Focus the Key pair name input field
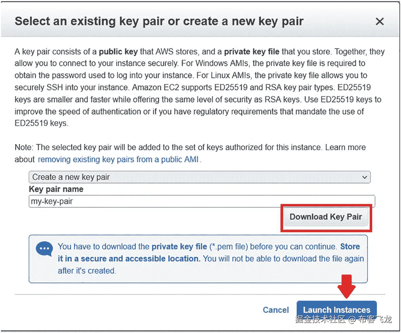This screenshot has height=333, width=401. tap(202, 201)
